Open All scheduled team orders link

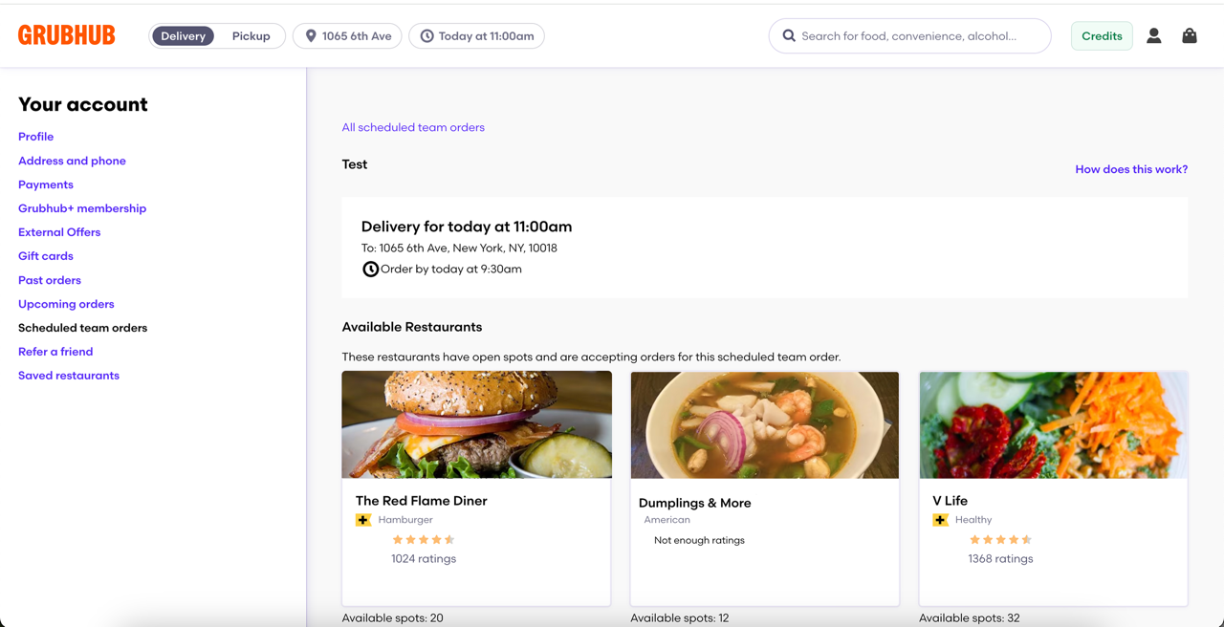tap(413, 127)
